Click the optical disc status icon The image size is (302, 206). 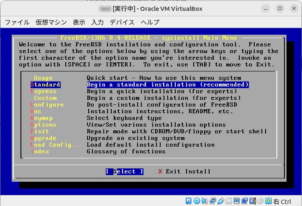click(197, 201)
